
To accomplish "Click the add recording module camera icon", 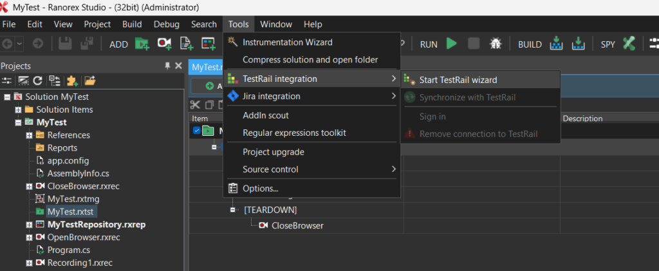I will [x=165, y=44].
